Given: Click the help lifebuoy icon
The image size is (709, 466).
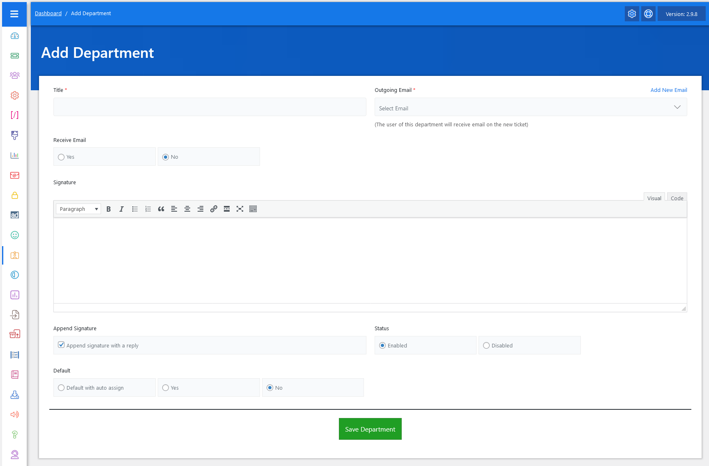Looking at the screenshot, I should coord(648,14).
